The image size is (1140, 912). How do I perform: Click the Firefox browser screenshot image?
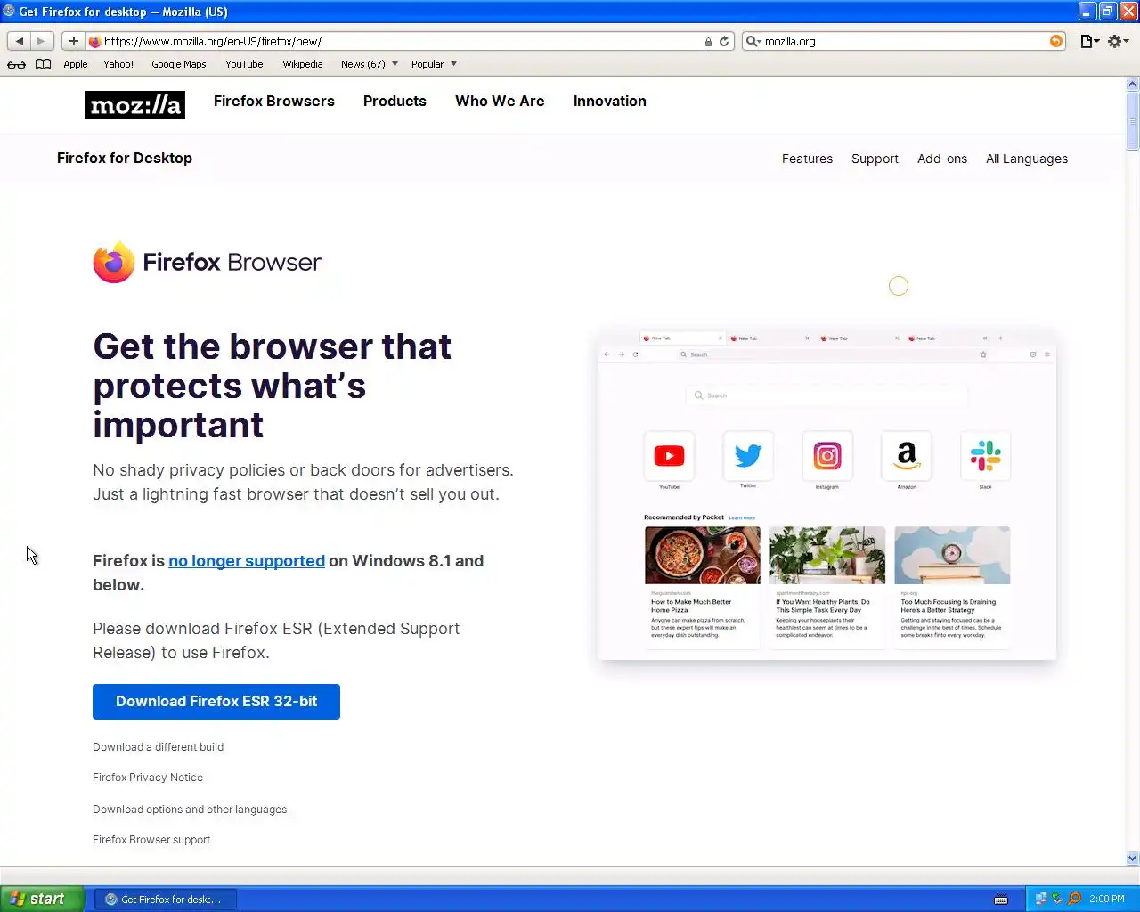coord(827,495)
